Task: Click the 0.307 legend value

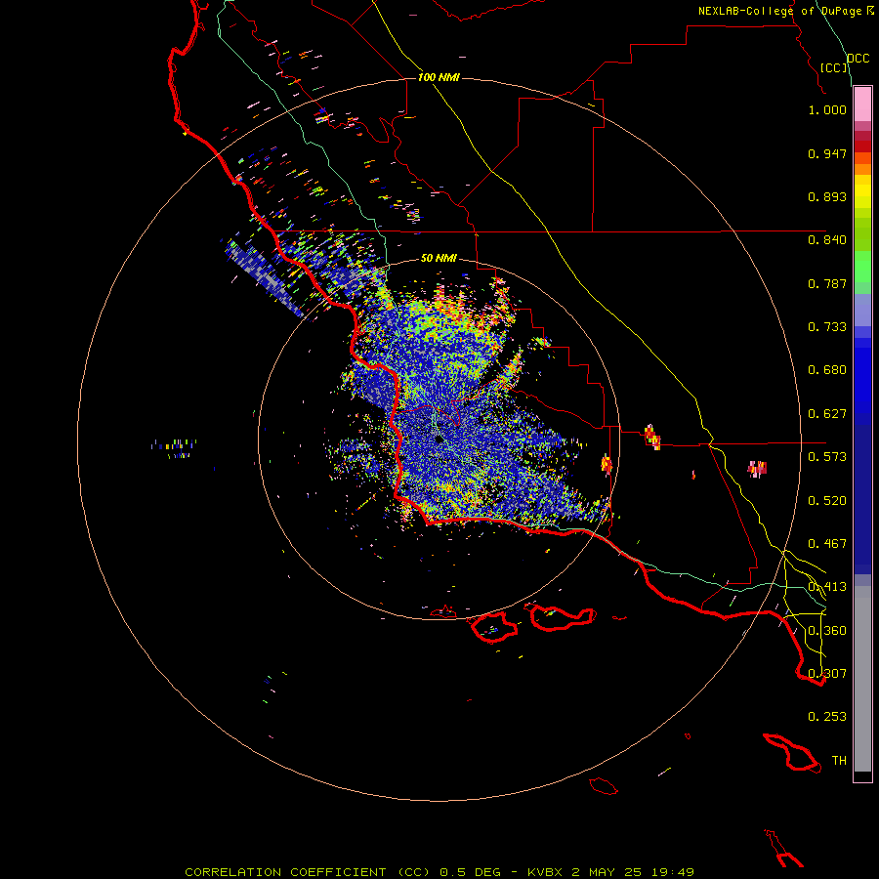Action: pyautogui.click(x=827, y=673)
